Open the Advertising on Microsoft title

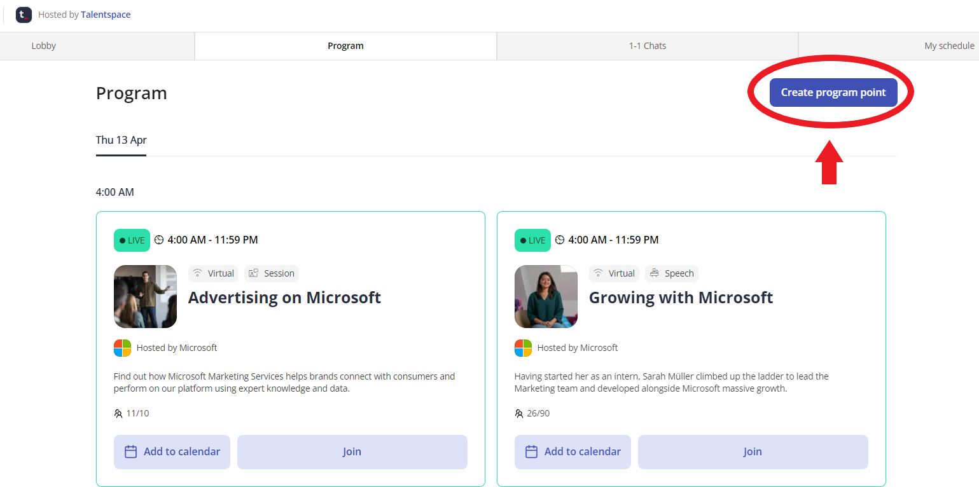284,298
